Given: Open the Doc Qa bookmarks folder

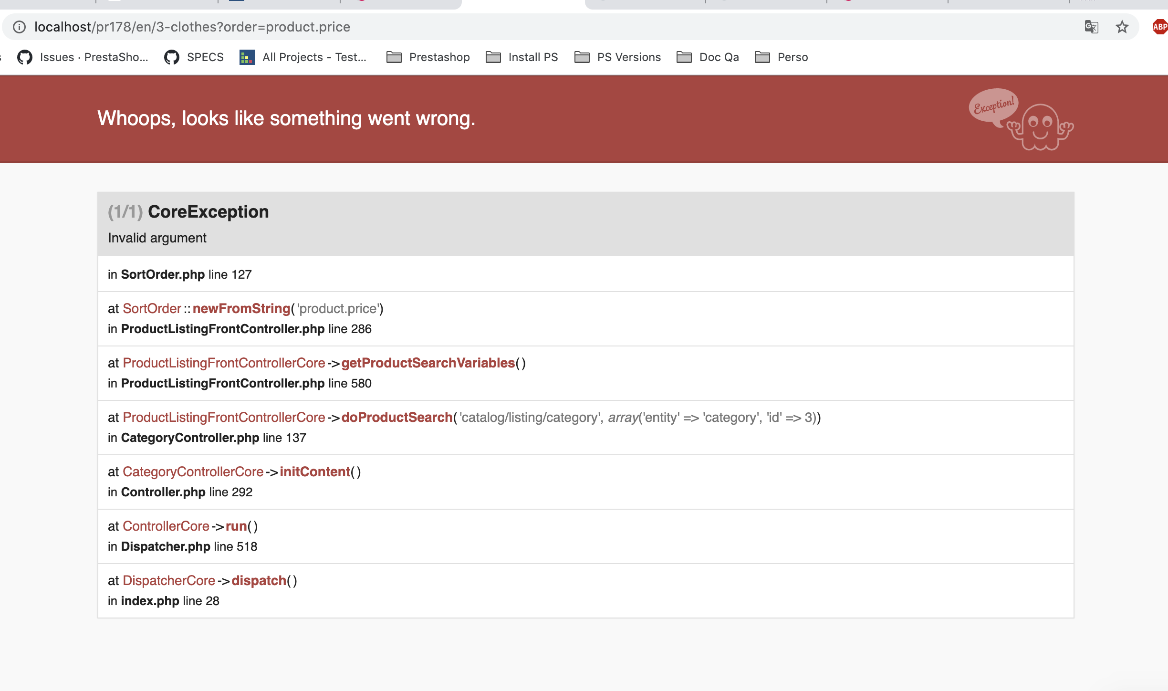Looking at the screenshot, I should (x=708, y=57).
